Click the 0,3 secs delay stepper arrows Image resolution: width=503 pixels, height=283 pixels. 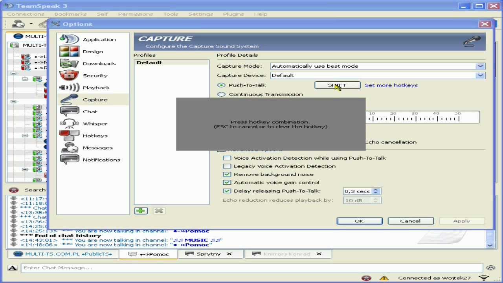click(x=376, y=191)
